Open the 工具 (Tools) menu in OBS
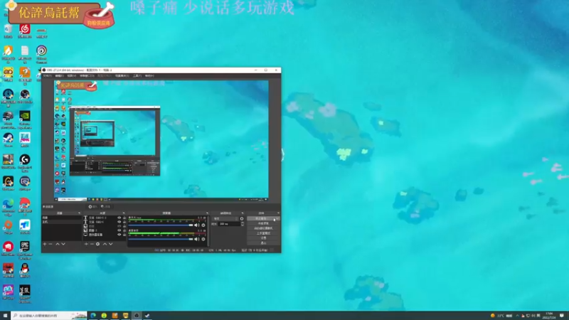 tap(137, 76)
